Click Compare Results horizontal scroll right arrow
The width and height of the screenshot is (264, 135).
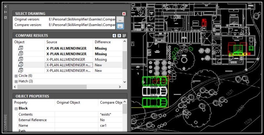coord(120,87)
